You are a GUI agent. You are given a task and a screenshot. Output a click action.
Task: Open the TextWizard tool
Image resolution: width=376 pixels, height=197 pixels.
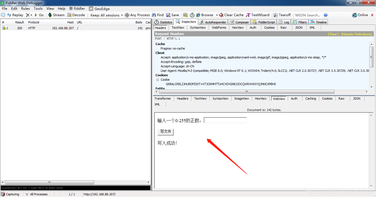click(258, 15)
